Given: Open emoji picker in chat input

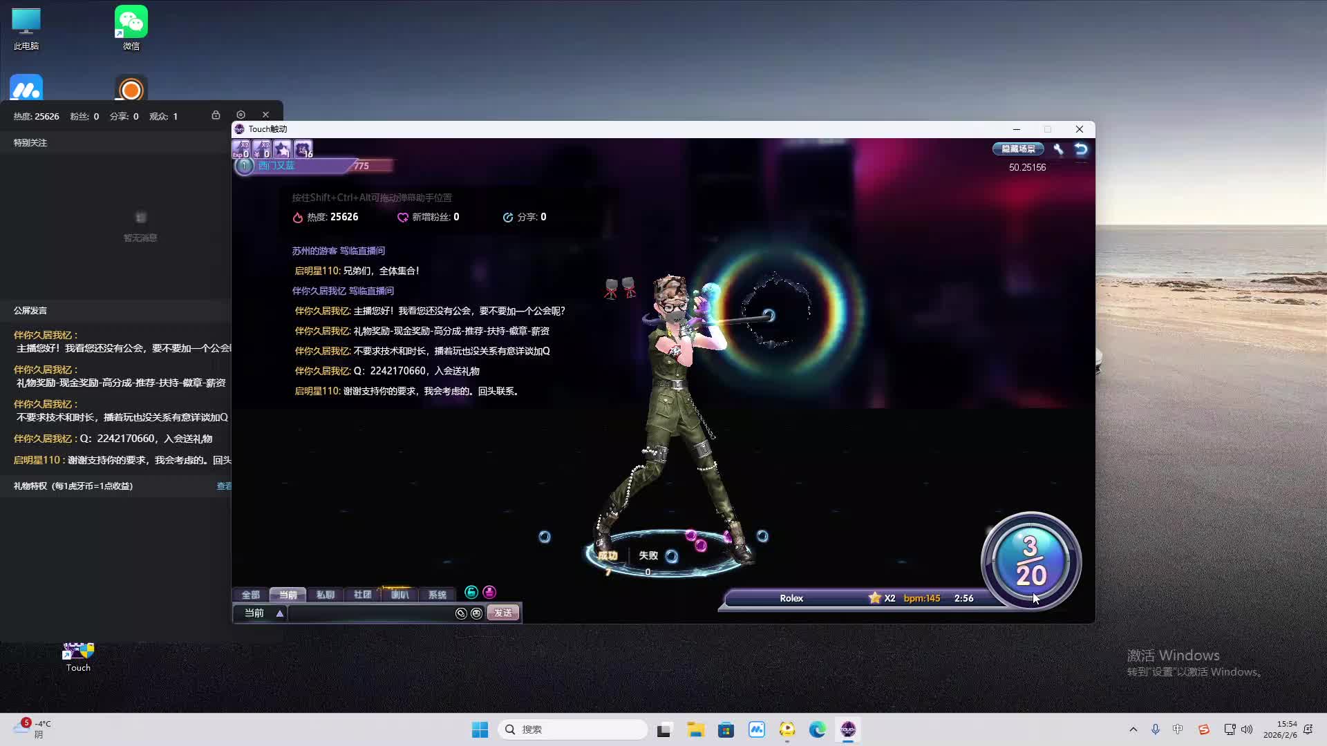Looking at the screenshot, I should [476, 613].
